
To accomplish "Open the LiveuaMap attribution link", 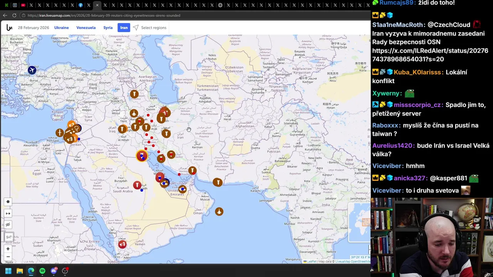I will tap(342, 262).
